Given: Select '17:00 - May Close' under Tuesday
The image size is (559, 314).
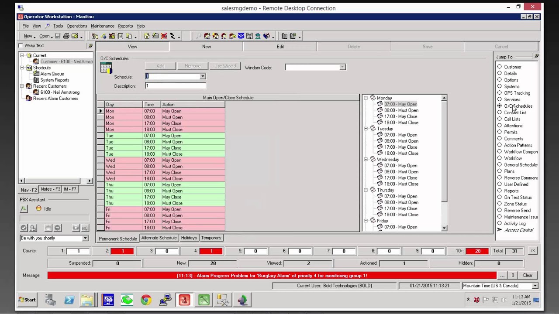Looking at the screenshot, I should coord(400,147).
